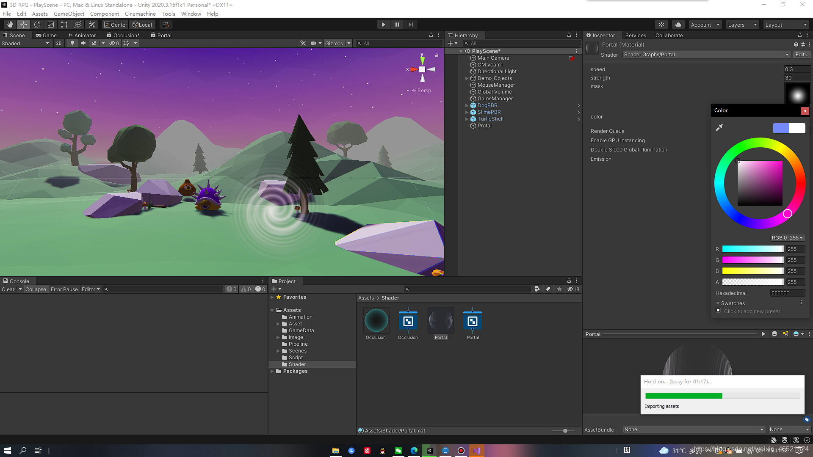Open the Cinemachine menu
Screen dimensions: 813x457
coord(140,14)
